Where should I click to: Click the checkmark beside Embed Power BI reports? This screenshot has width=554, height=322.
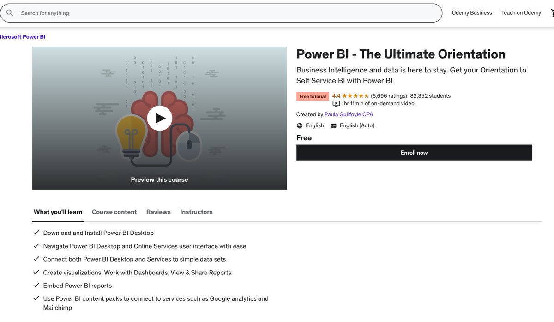coord(36,285)
